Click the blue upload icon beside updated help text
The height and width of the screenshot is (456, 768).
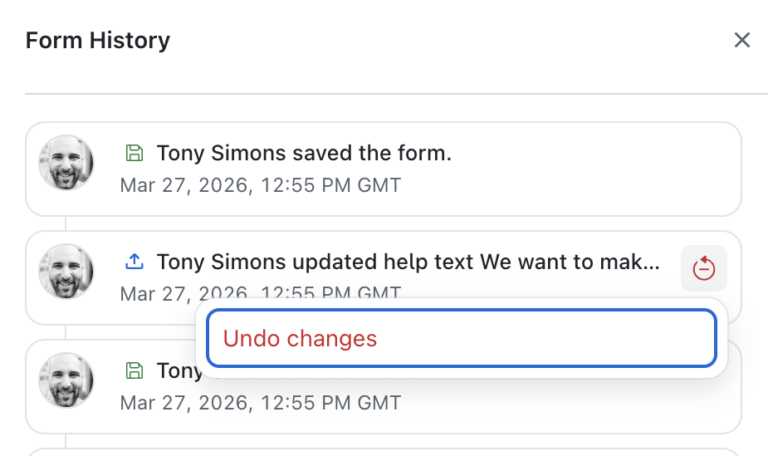coord(134,262)
